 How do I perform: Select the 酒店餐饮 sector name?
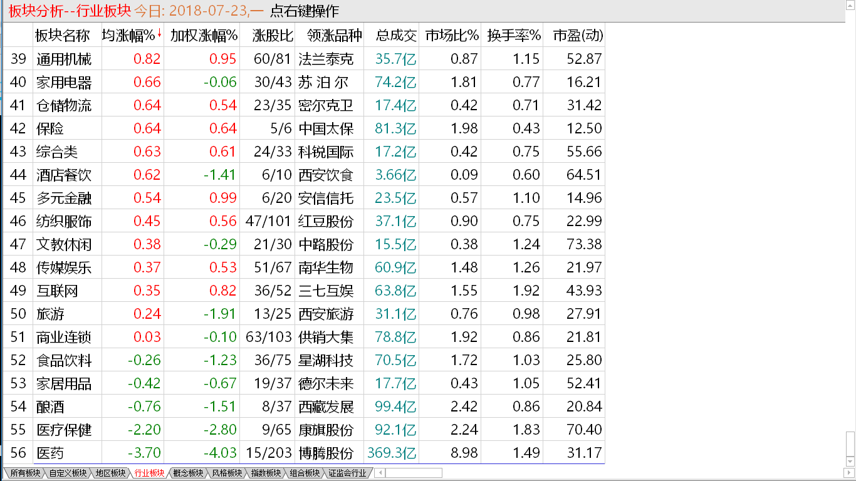coord(64,175)
